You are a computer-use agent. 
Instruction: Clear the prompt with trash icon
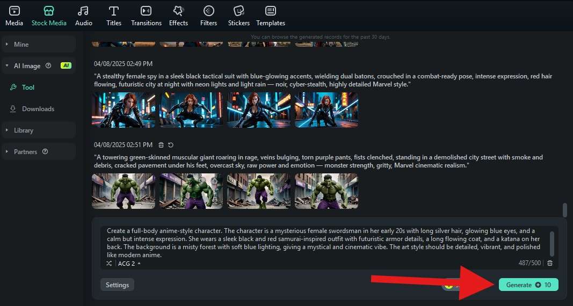(550, 263)
